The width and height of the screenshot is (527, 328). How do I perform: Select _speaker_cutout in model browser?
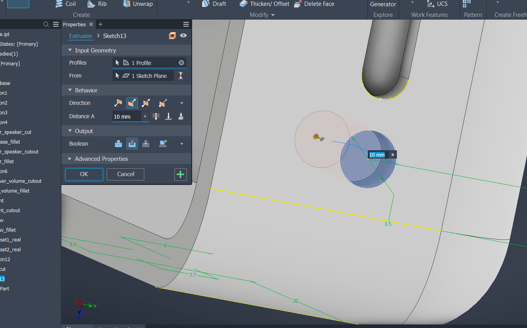click(x=19, y=151)
